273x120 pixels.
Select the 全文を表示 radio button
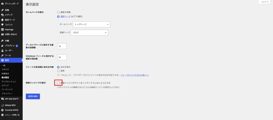[58, 67]
